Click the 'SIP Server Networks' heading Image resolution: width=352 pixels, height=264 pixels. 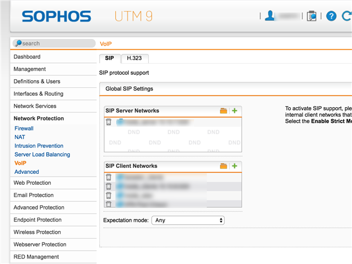(132, 111)
